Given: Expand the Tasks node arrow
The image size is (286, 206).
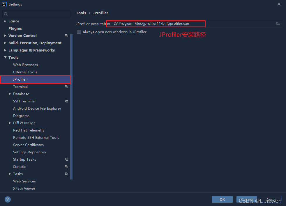Looking at the screenshot, I should click(10, 174).
